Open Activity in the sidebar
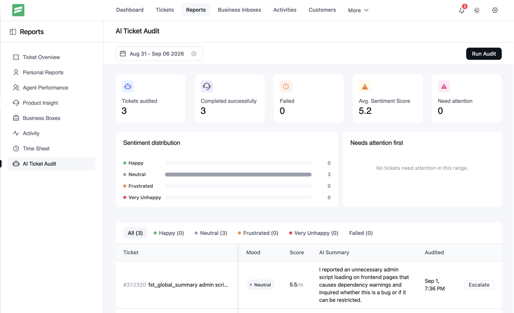The image size is (514, 313). (51, 133)
